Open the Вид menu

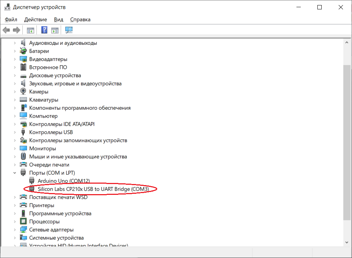click(x=58, y=19)
